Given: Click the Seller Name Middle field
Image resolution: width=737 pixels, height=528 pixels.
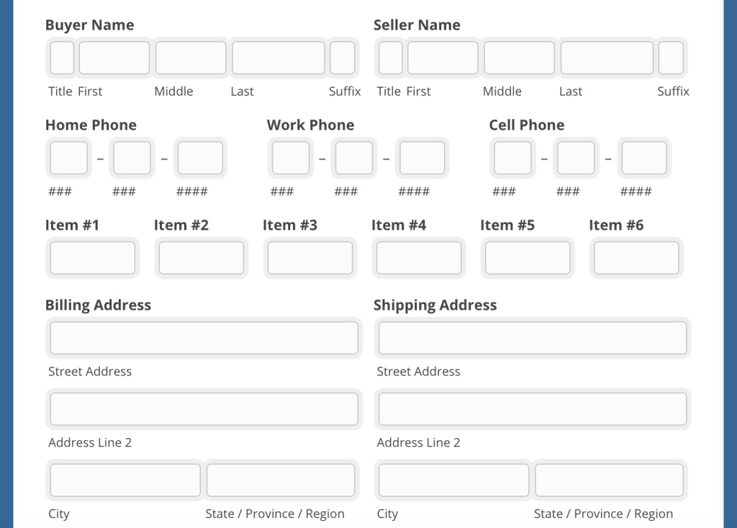Looking at the screenshot, I should pos(519,58).
